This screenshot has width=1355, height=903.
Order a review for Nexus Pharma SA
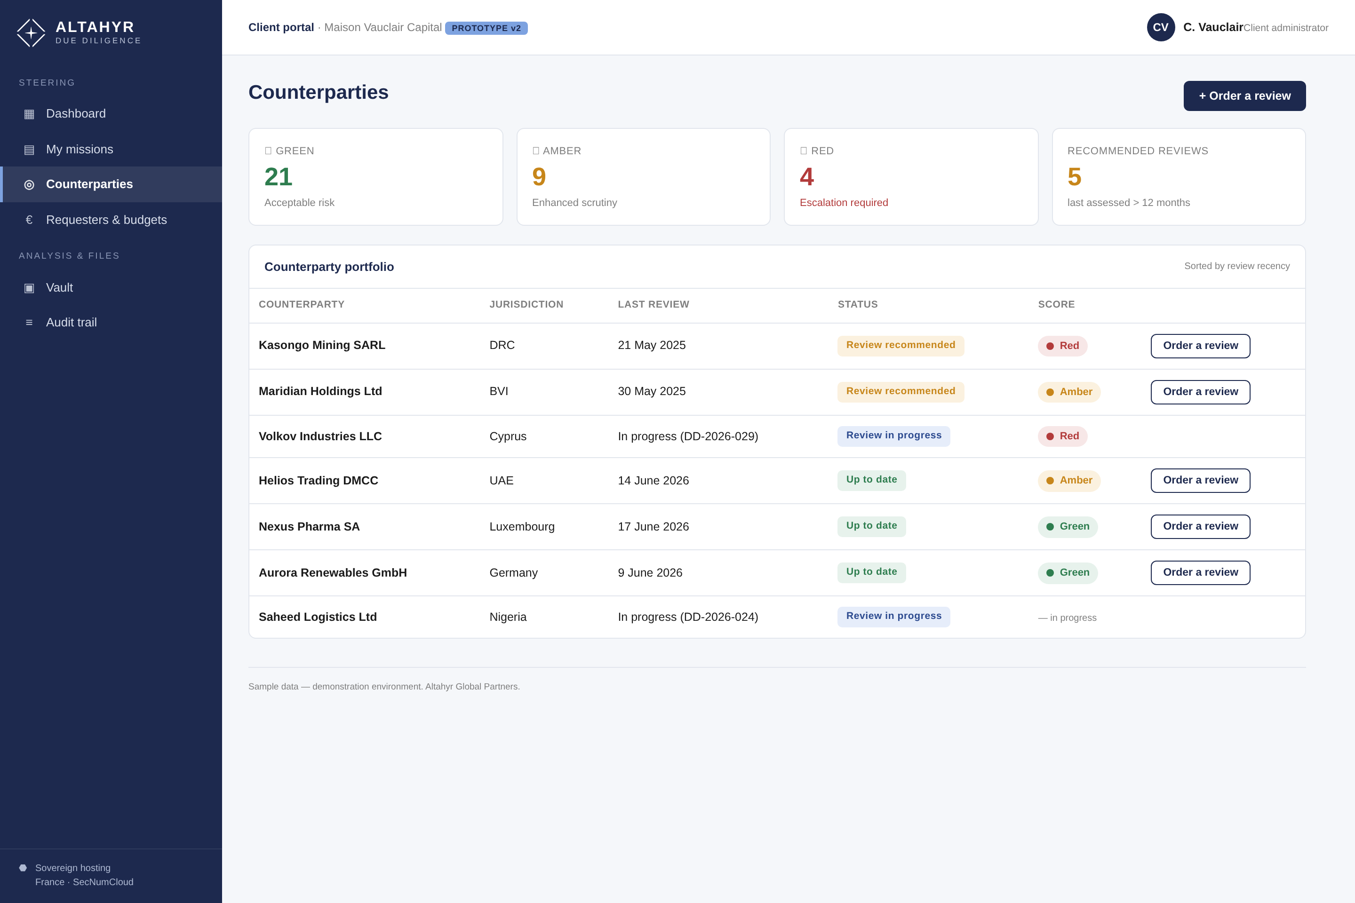tap(1201, 526)
